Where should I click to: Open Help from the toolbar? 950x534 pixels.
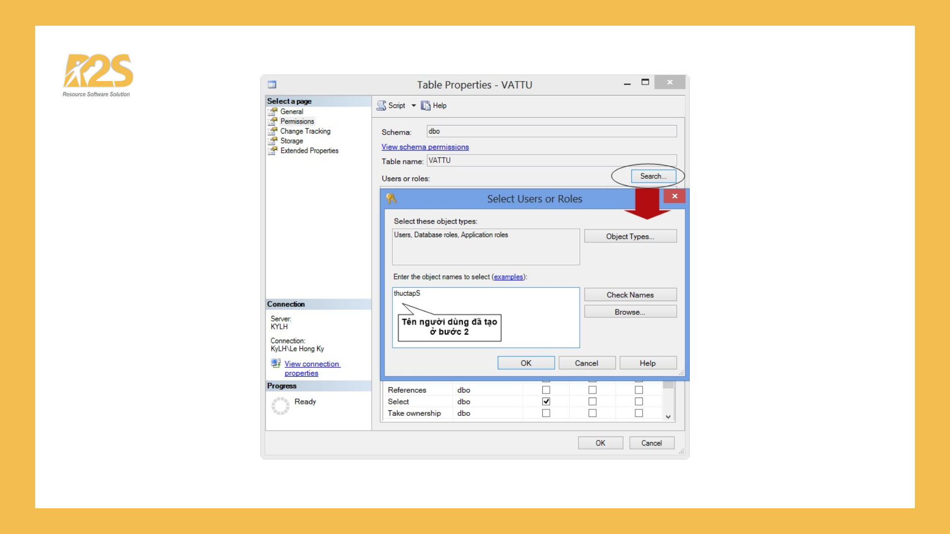[439, 105]
